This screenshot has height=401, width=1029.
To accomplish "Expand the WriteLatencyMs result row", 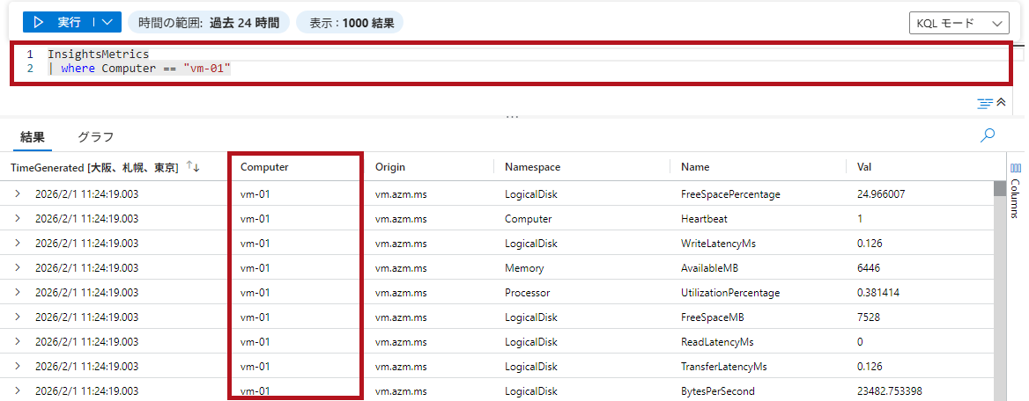I will 17,243.
